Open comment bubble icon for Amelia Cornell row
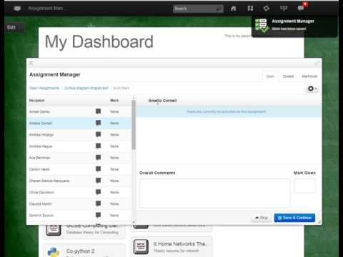343x257 pixels. coord(98,123)
